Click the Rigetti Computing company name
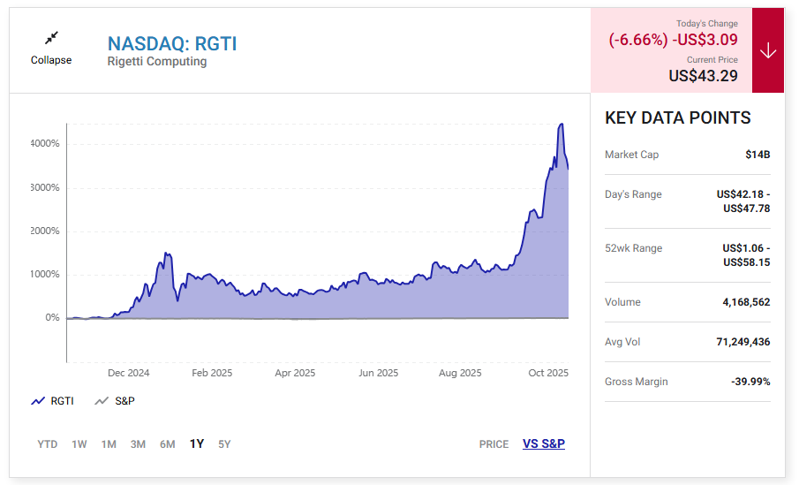The image size is (799, 485). pyautogui.click(x=157, y=62)
